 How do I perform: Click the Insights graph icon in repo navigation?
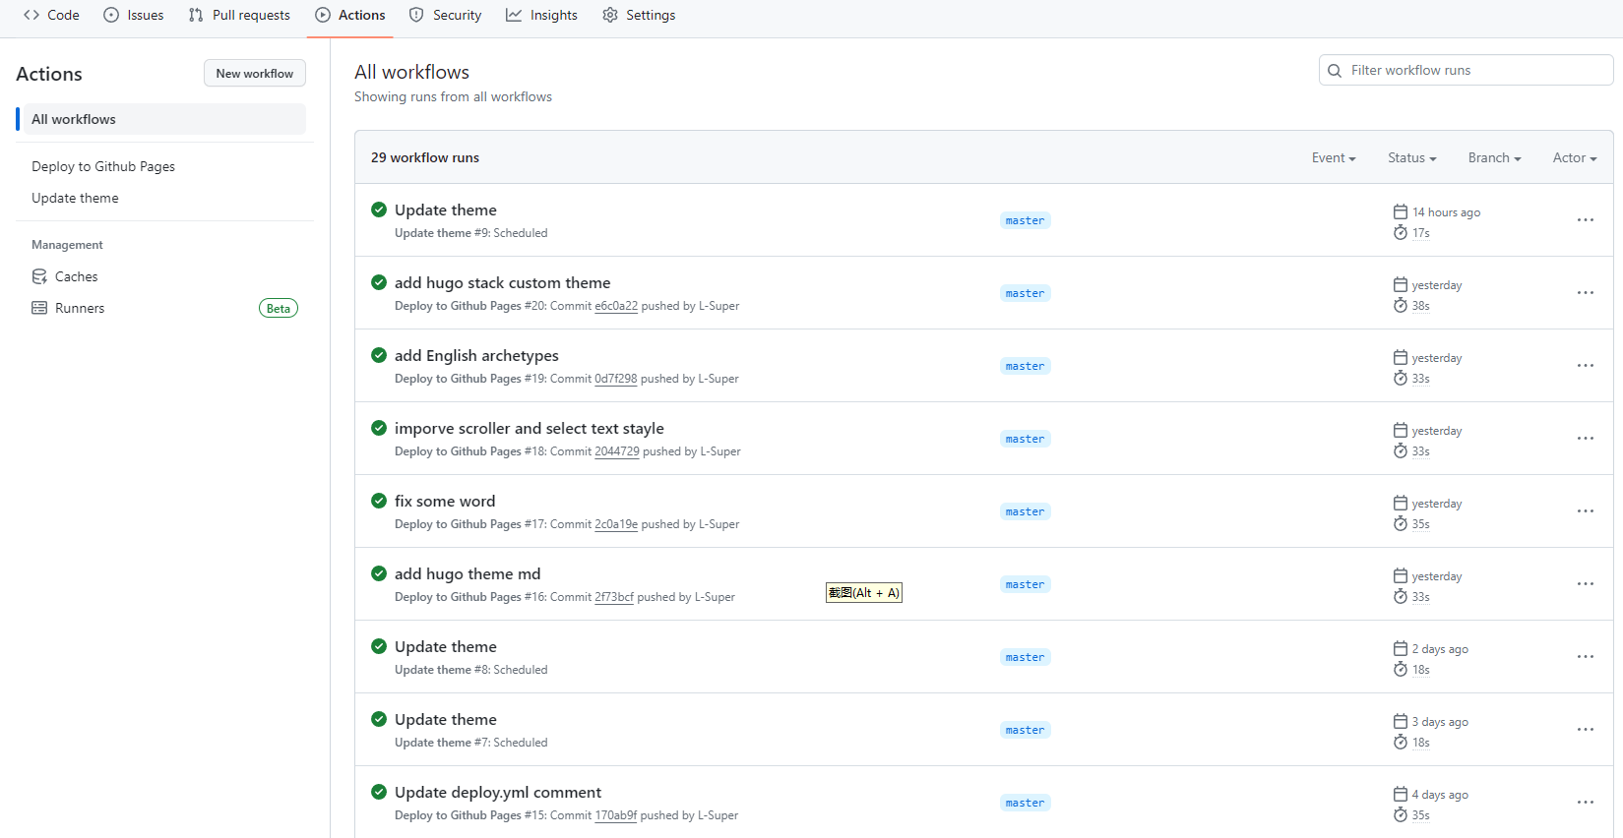514,15
